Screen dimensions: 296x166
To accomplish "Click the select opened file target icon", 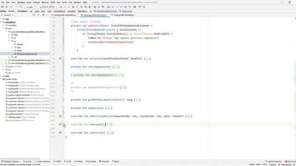I will (x=34, y=15).
